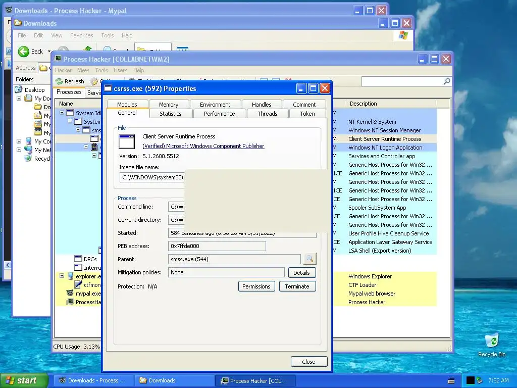Screen dimensions: 517x388
Task: Click the magnifier inspect-parent icon next to smss.exe
Action: coord(309,259)
